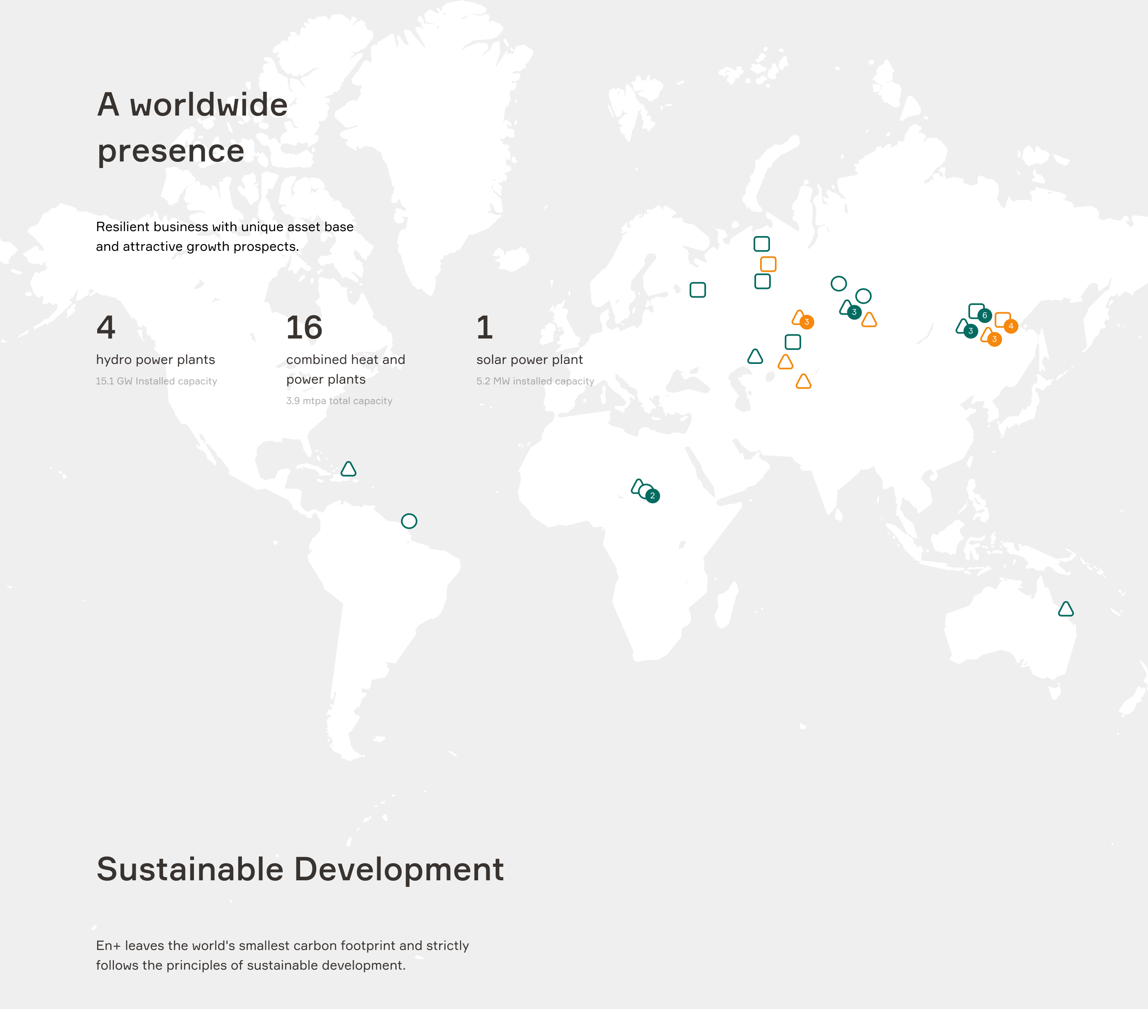Image resolution: width=1148 pixels, height=1009 pixels.
Task: Select the green square marker over Scandinavia
Action: [697, 290]
